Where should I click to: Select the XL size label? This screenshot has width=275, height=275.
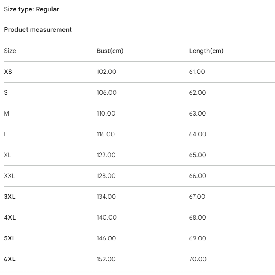click(7, 155)
